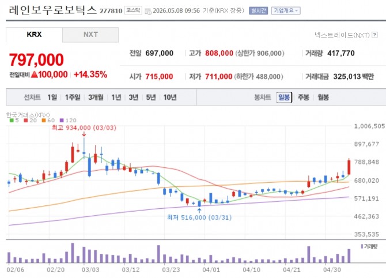Click the 레인보우로보틱스 stock name title
Viewport: 386px width, 278px height.
coord(52,10)
